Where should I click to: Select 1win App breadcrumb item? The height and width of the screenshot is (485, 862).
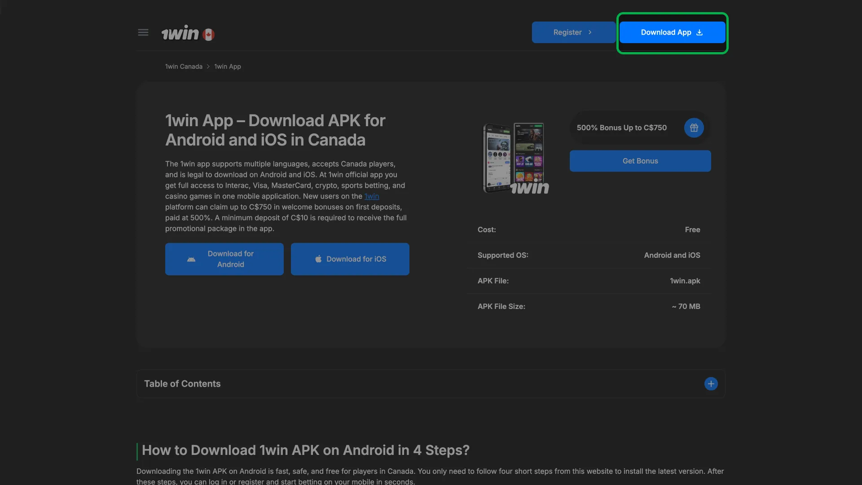[228, 66]
